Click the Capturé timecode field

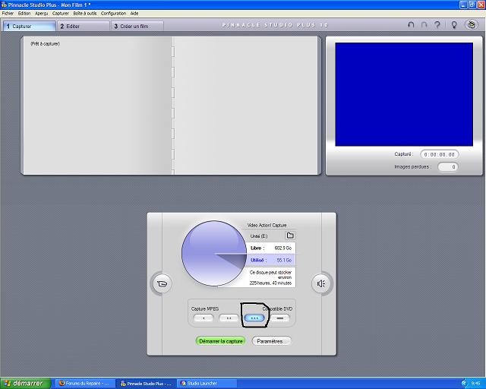tap(440, 154)
